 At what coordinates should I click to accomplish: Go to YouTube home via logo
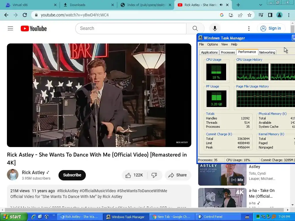click(34, 28)
